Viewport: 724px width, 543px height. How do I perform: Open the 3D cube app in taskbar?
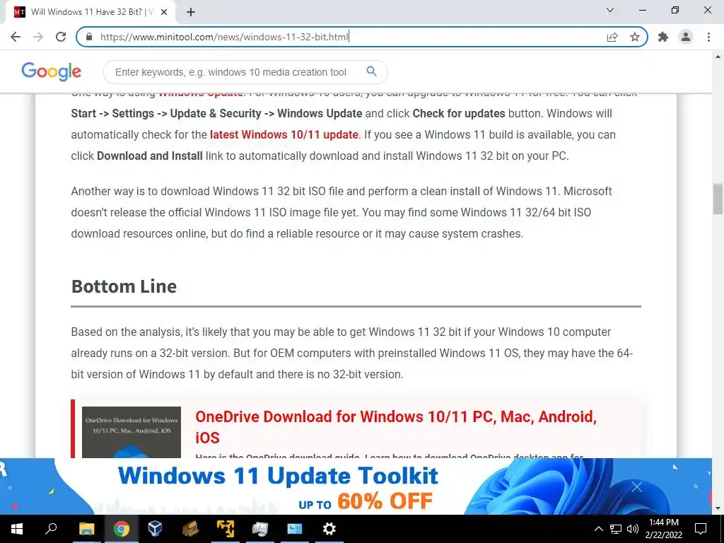point(155,529)
